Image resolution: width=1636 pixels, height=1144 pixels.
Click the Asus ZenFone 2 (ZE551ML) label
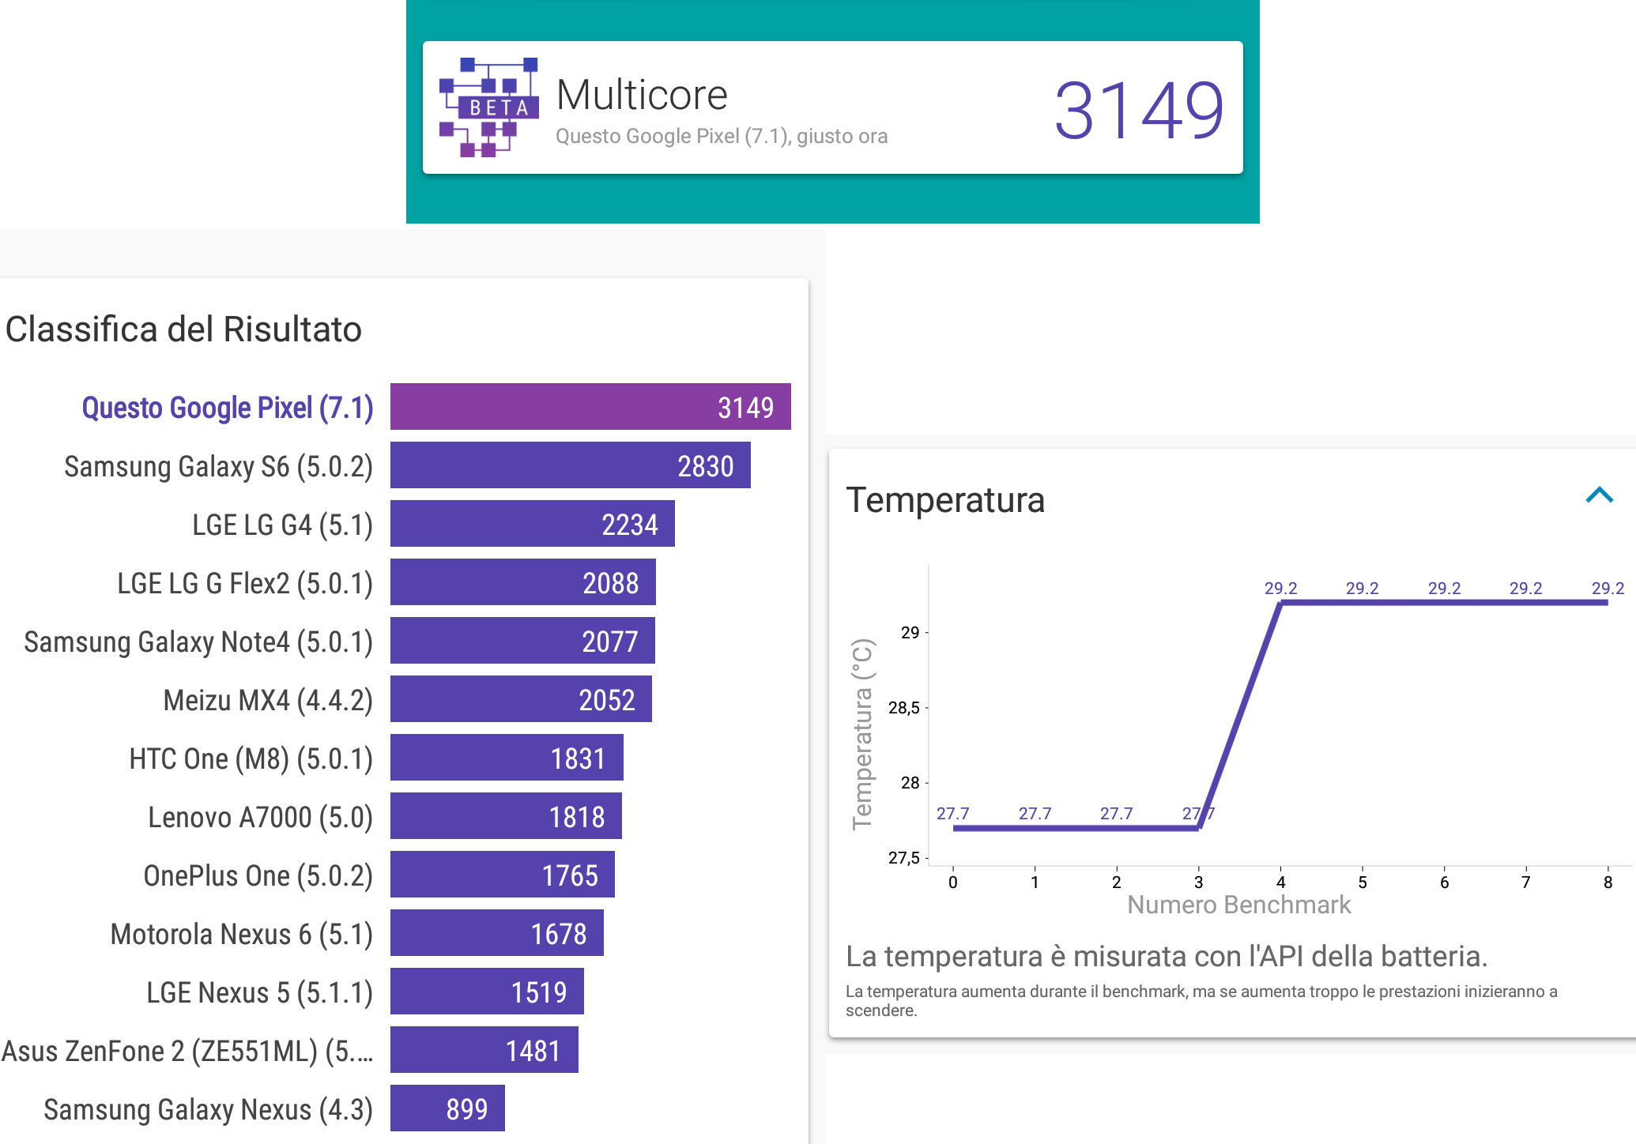coord(187,1051)
